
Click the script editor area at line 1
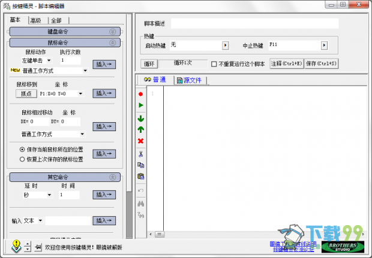[x=265, y=94]
